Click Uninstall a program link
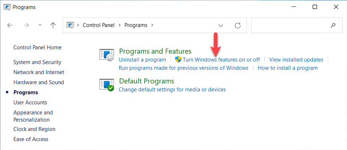This screenshot has height=150, width=347. [142, 60]
